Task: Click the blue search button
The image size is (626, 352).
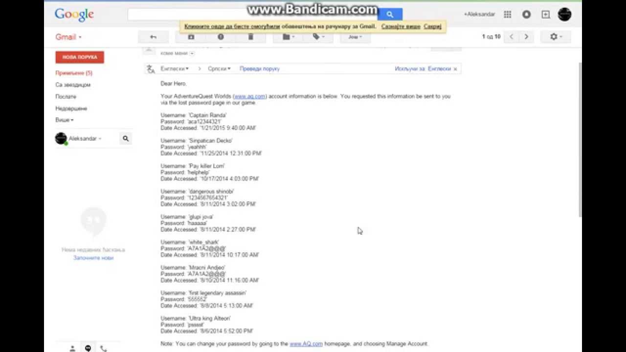Action: coord(390,15)
